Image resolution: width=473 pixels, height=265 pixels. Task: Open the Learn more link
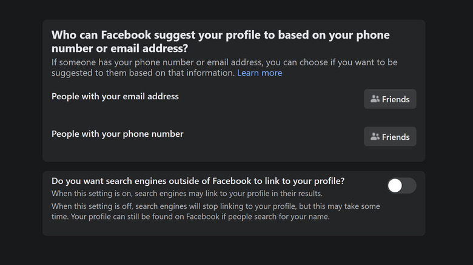click(x=260, y=73)
